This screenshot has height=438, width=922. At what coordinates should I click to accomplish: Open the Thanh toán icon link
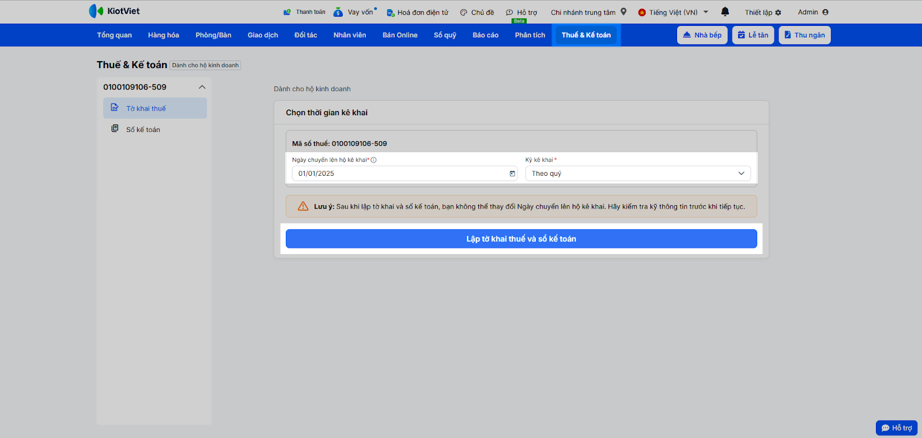tap(287, 12)
